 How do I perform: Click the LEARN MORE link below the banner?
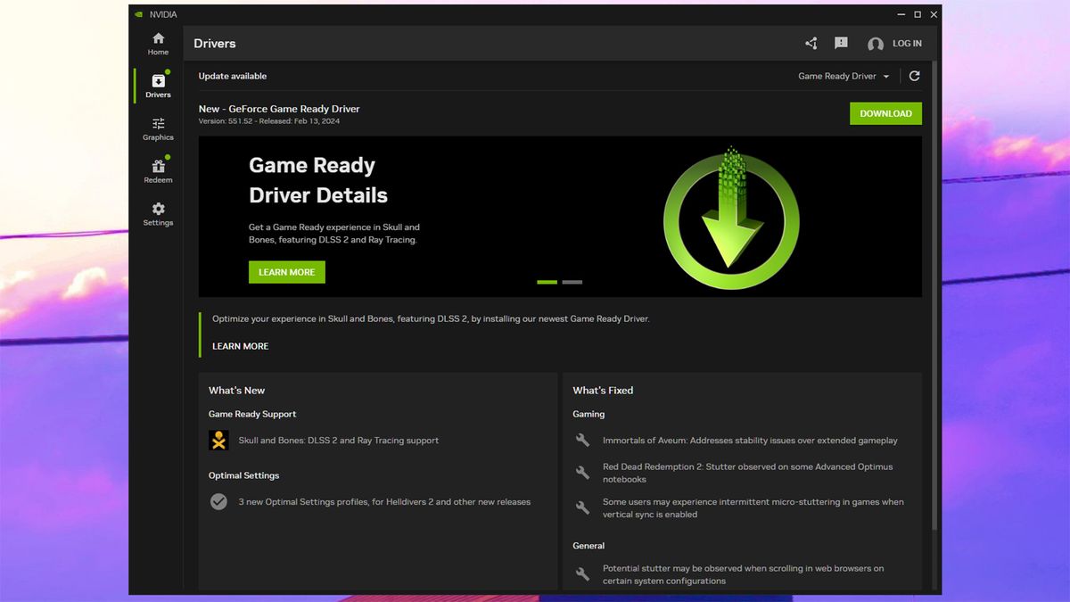[239, 346]
